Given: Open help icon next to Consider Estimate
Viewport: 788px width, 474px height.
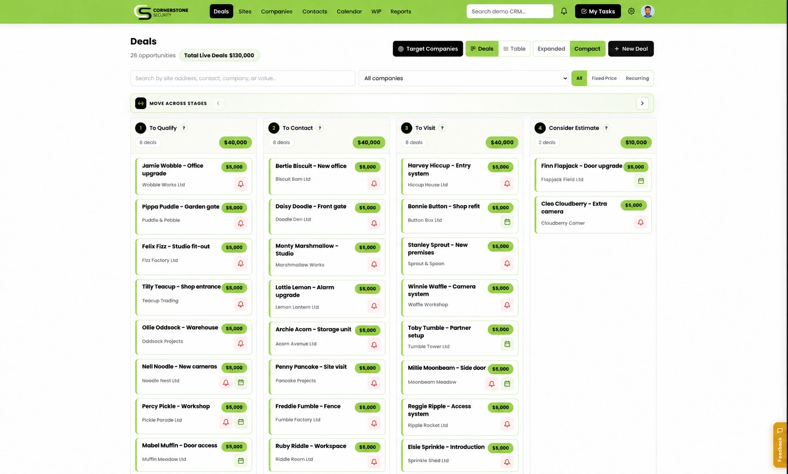Looking at the screenshot, I should pyautogui.click(x=606, y=128).
